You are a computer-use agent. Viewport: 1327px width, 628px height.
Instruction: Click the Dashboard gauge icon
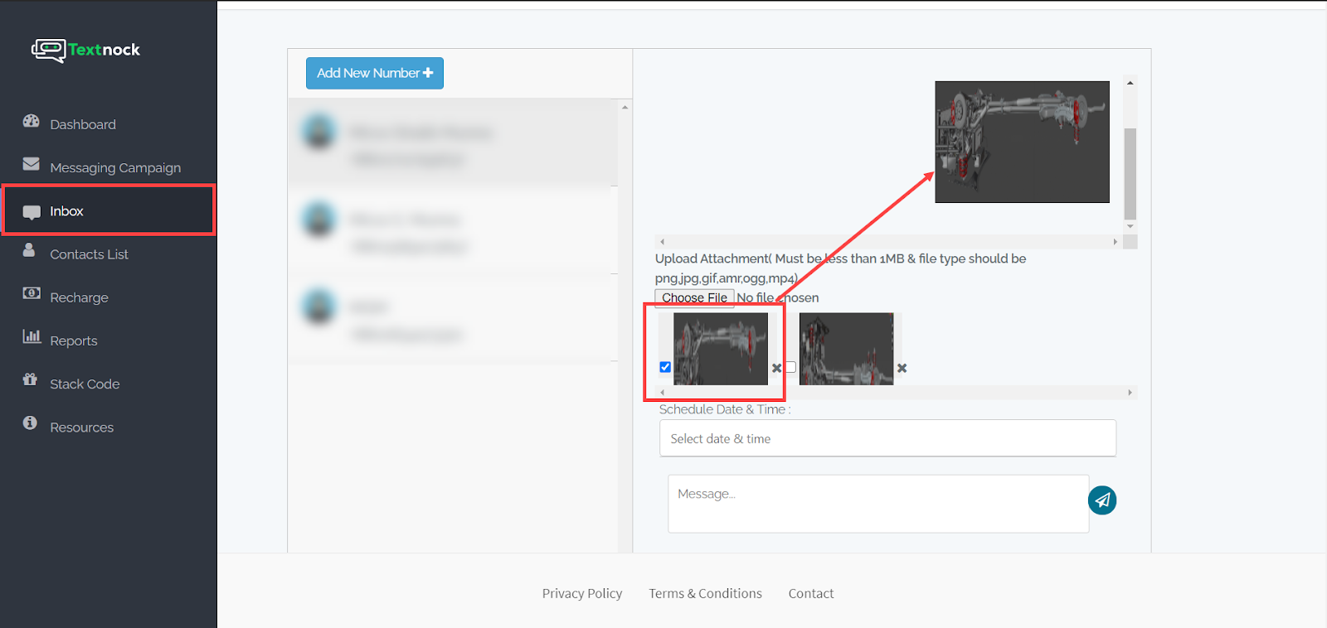click(32, 121)
